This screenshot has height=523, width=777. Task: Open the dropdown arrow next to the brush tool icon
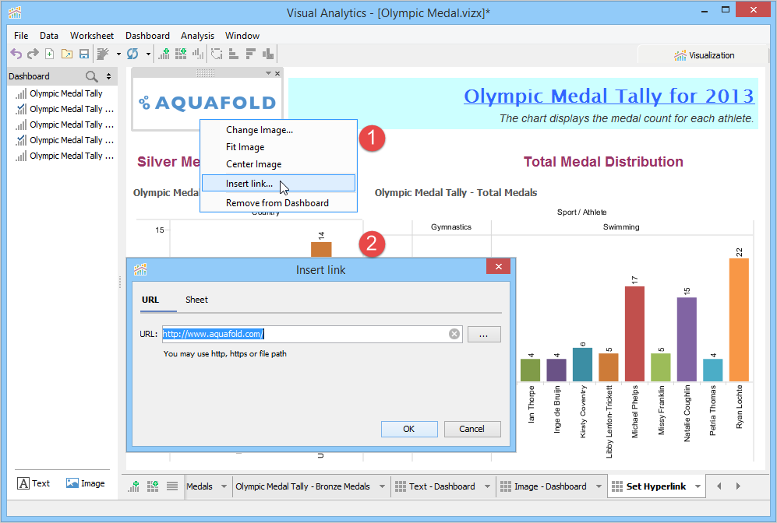point(118,54)
